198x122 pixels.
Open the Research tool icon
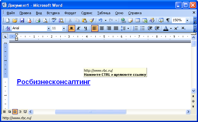click(x=61, y=20)
